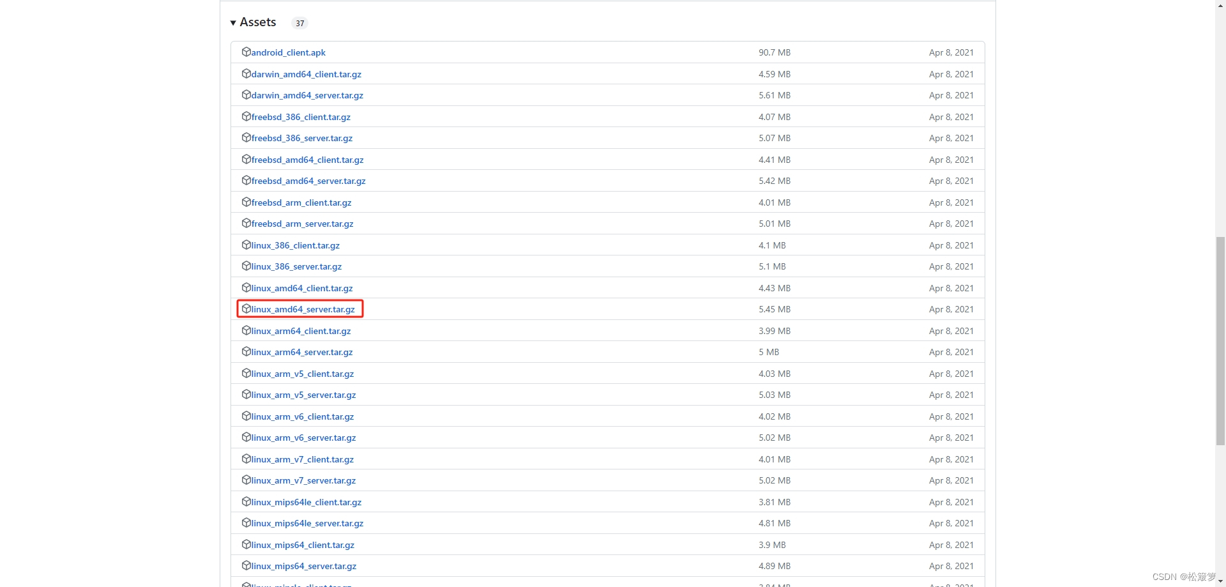Image resolution: width=1226 pixels, height=587 pixels.
Task: Download linux_amd64_client.tar.gz
Action: tap(302, 288)
